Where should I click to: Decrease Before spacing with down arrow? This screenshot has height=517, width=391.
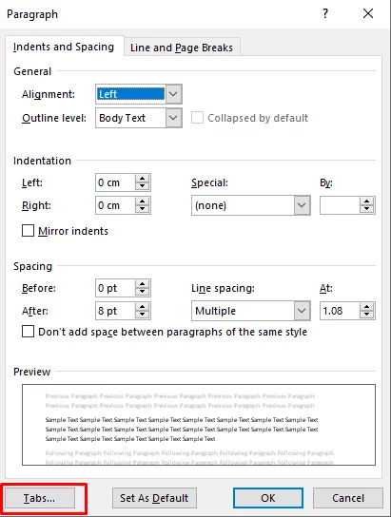(x=142, y=292)
